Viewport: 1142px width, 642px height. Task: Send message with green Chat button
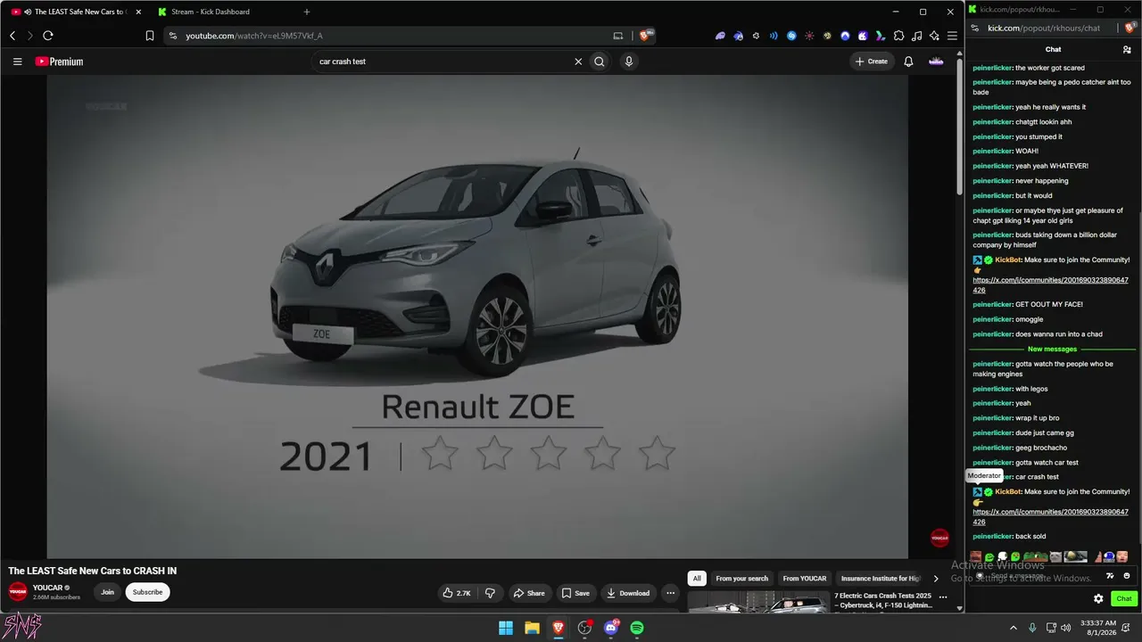(x=1124, y=599)
